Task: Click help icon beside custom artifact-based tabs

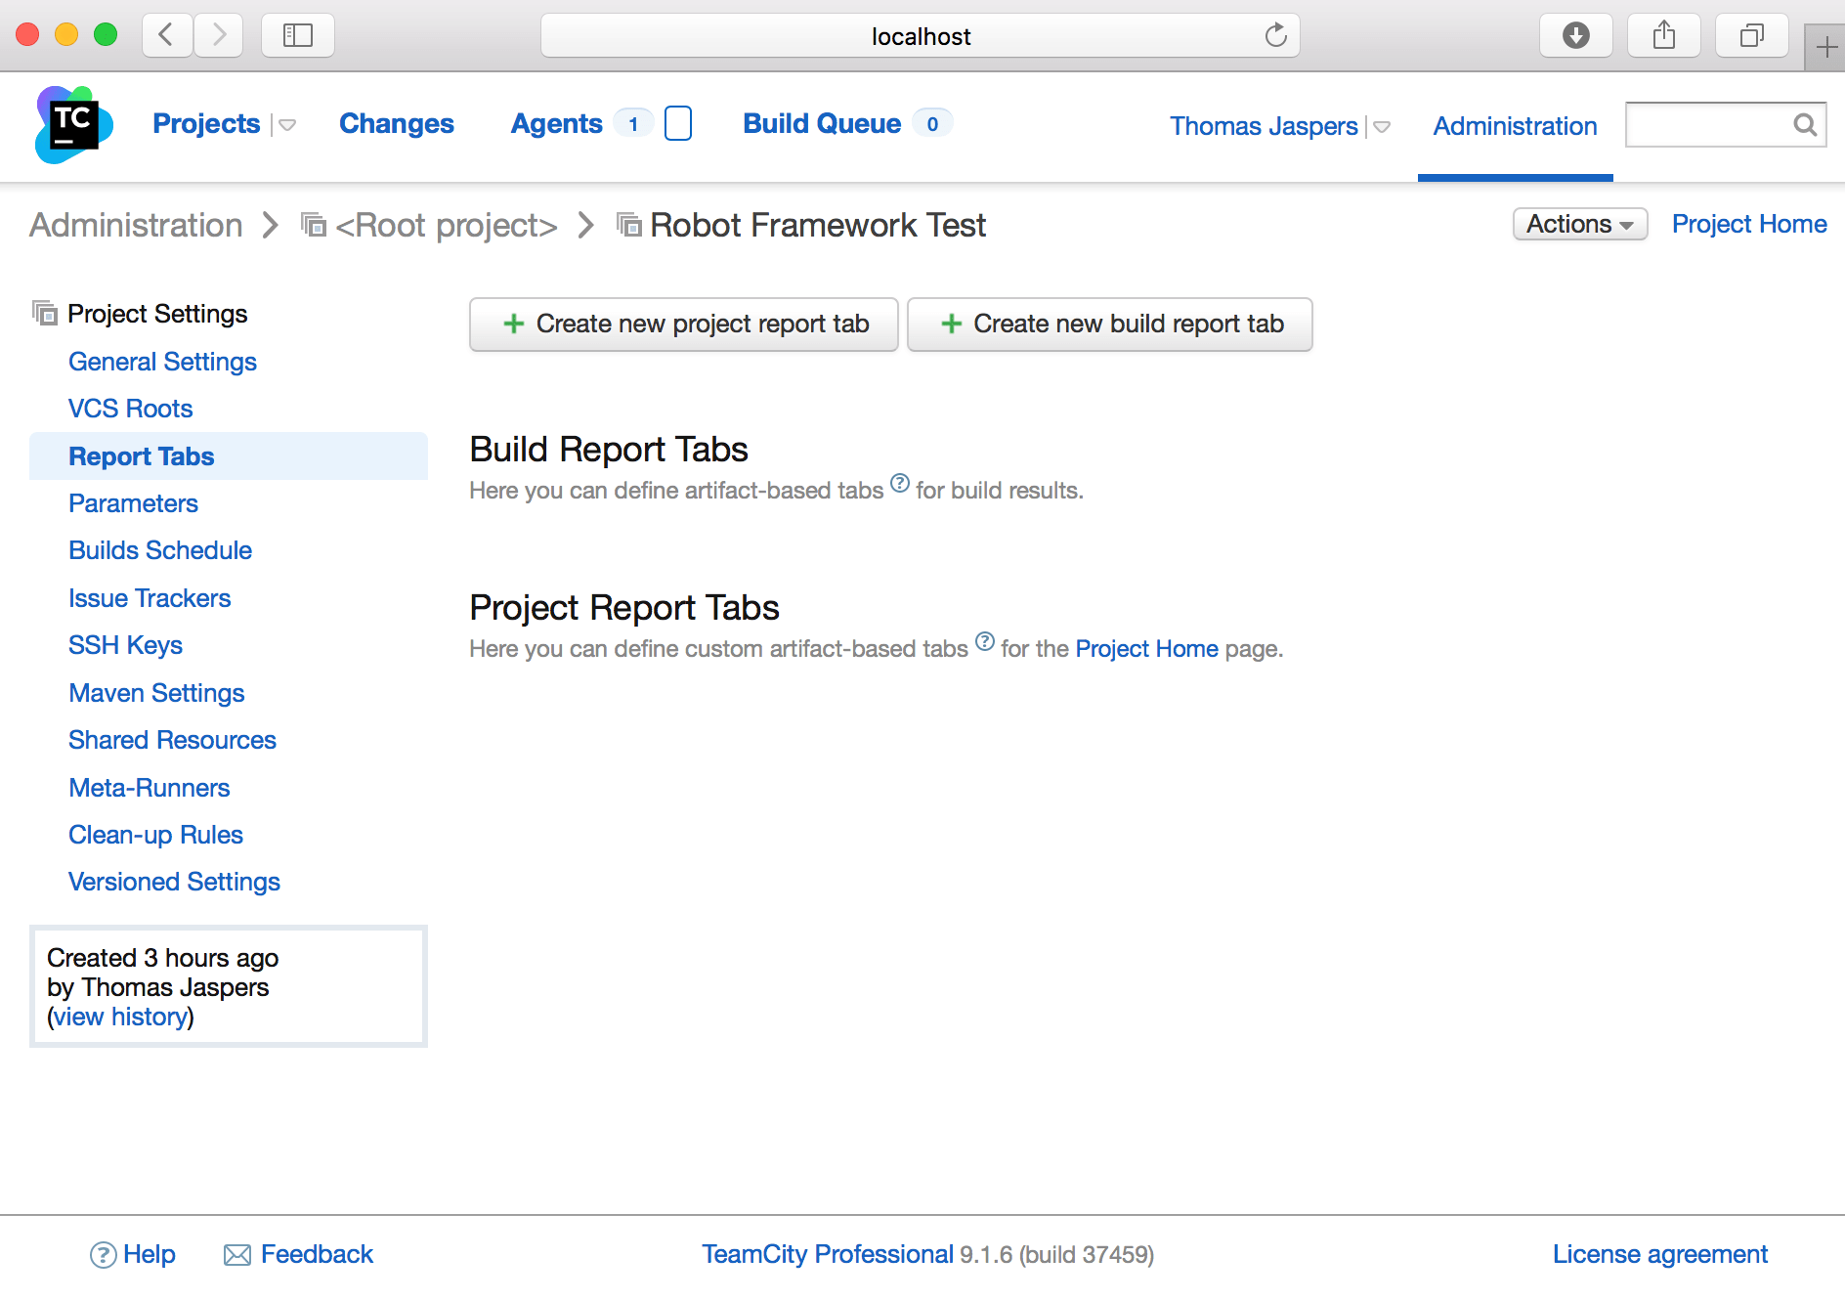Action: (985, 642)
